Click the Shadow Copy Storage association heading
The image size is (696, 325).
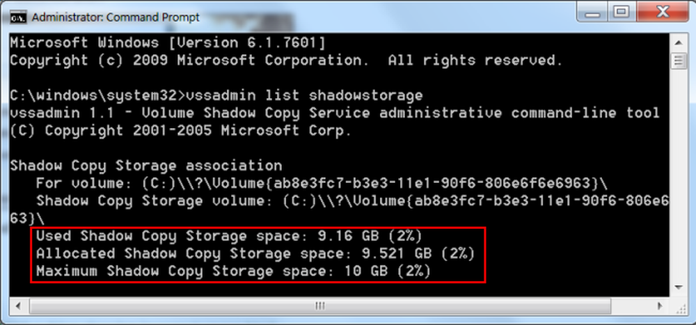[146, 166]
